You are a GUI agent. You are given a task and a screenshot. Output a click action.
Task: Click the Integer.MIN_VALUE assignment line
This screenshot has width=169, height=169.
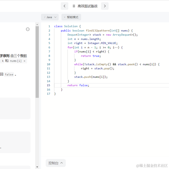click(x=93, y=43)
